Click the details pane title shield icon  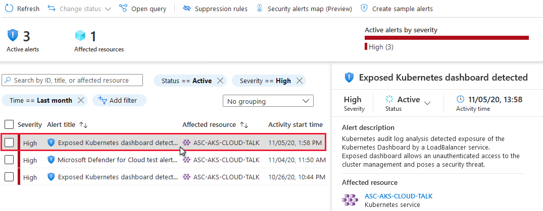click(349, 78)
